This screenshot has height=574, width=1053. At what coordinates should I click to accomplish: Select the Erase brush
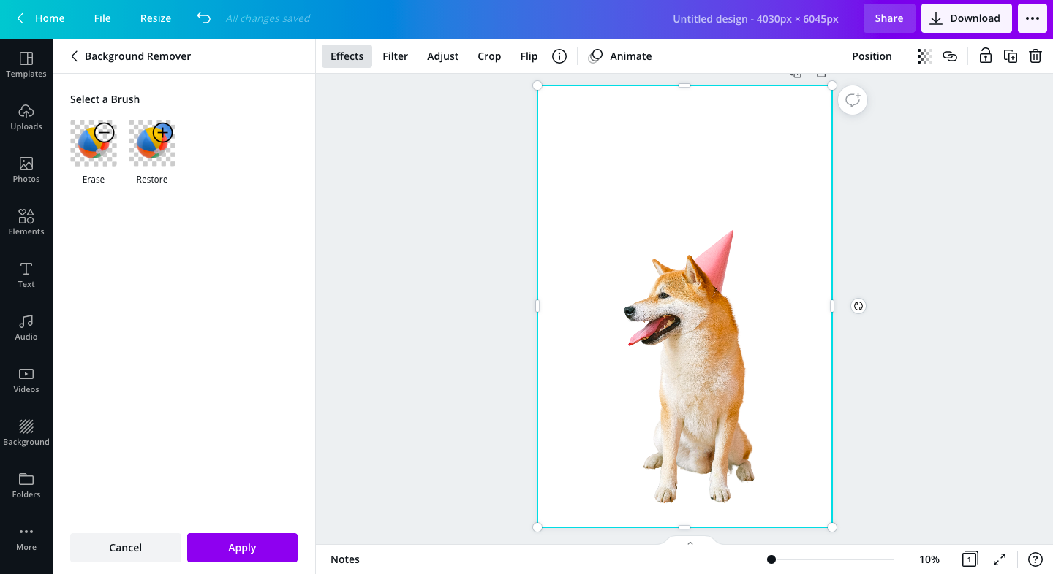click(93, 142)
